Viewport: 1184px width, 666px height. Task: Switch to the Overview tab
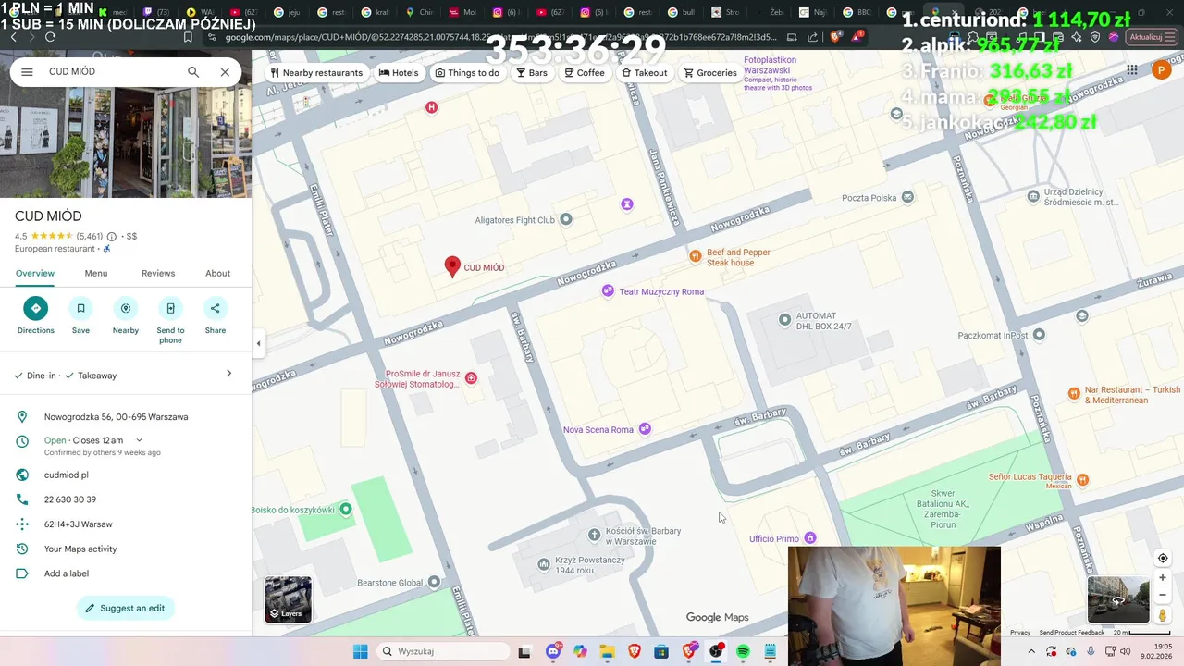pos(35,273)
